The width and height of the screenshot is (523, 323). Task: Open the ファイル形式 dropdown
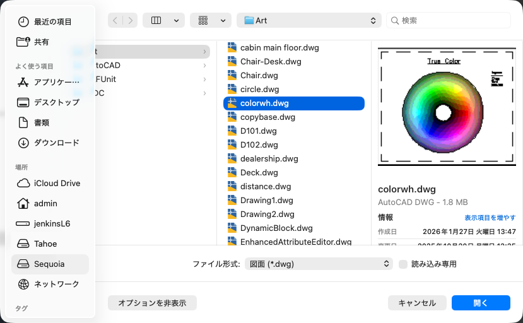(x=319, y=264)
